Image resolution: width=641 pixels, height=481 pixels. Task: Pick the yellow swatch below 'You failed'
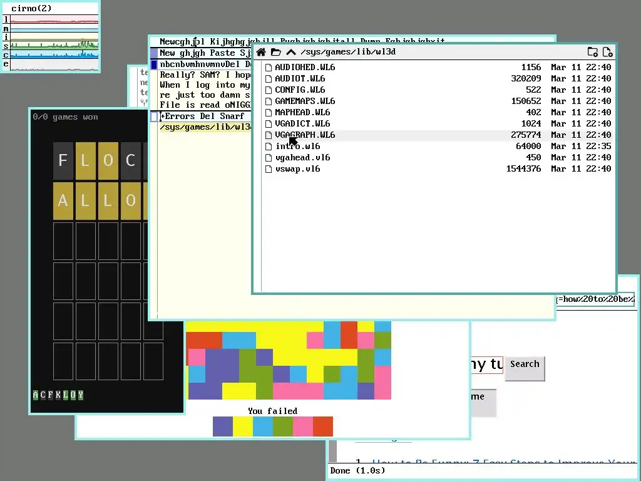[x=243, y=427]
